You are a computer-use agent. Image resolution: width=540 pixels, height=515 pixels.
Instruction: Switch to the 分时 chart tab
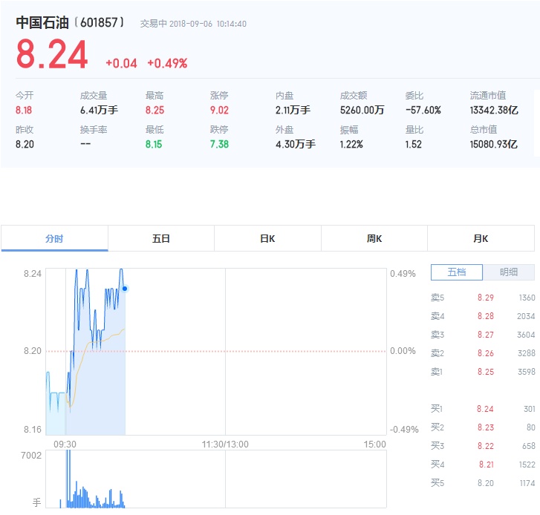(54, 238)
